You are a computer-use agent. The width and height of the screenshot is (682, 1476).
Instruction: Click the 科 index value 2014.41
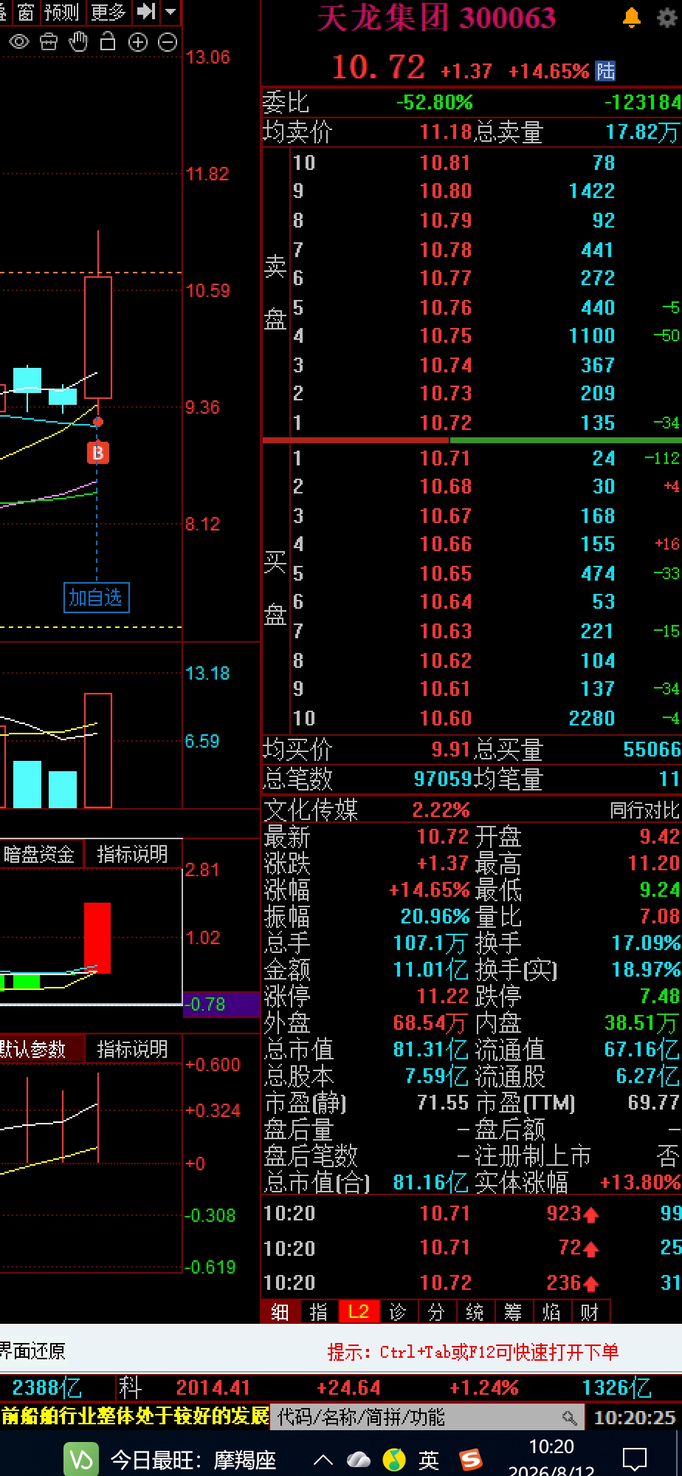point(213,1387)
